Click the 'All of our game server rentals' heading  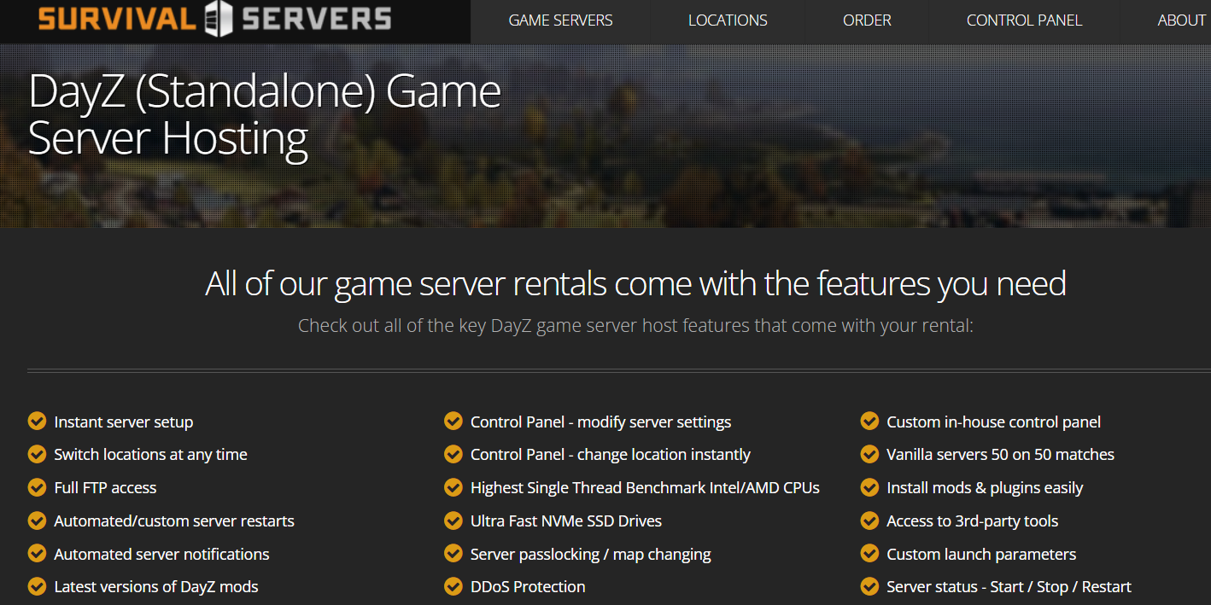pyautogui.click(x=635, y=283)
